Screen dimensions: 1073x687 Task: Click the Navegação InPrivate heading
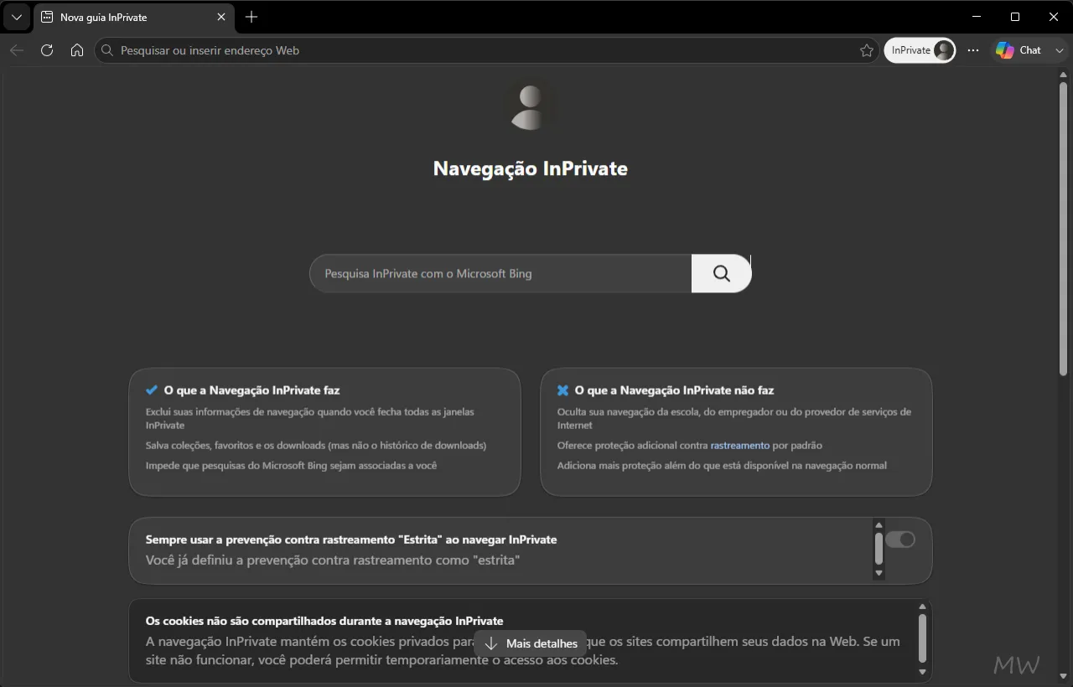click(x=531, y=168)
